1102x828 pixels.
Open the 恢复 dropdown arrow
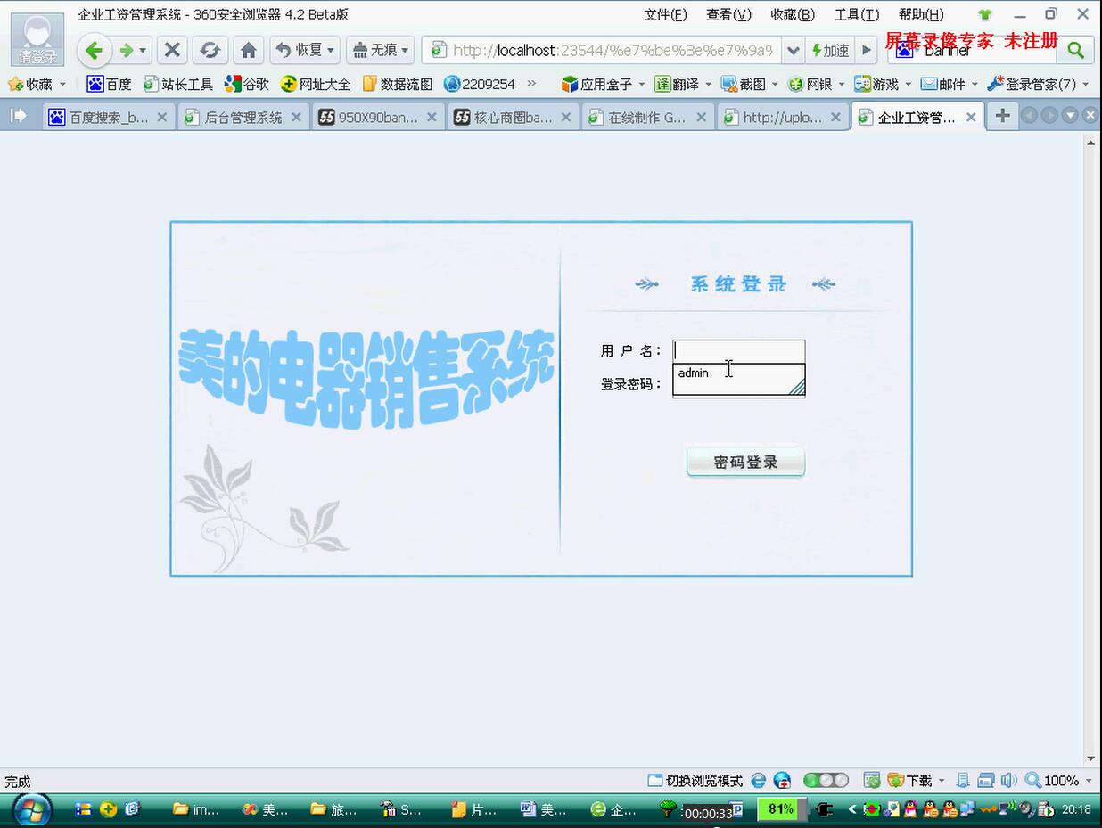click(332, 51)
